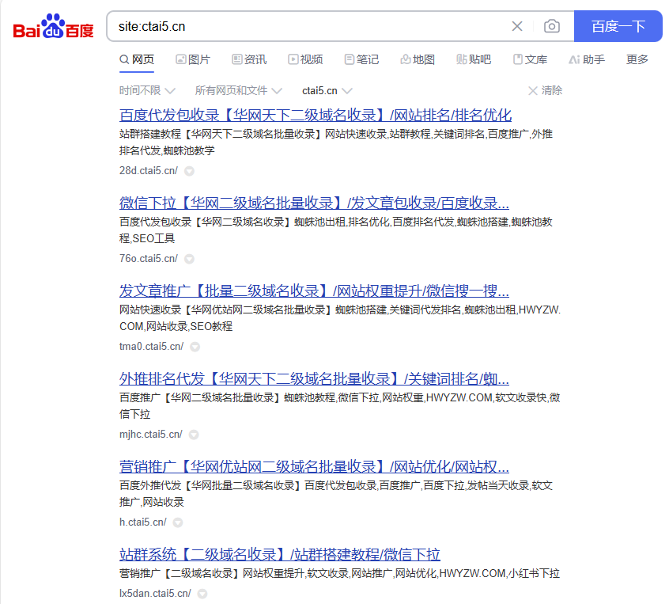Open result 发文章推广【批量二级域名收录】

tap(314, 291)
